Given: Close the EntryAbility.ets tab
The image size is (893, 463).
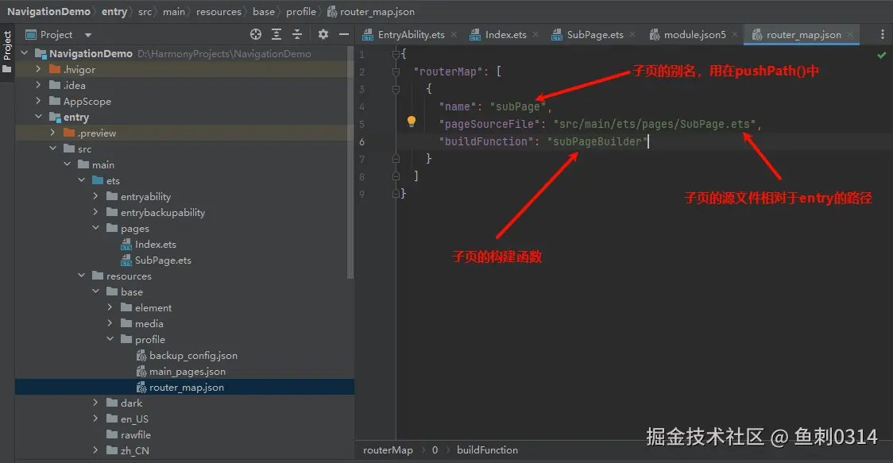Looking at the screenshot, I should point(453,35).
